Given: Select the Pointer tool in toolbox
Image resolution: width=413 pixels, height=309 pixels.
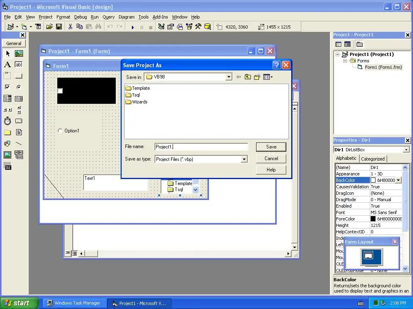Looking at the screenshot, I should (x=8, y=54).
